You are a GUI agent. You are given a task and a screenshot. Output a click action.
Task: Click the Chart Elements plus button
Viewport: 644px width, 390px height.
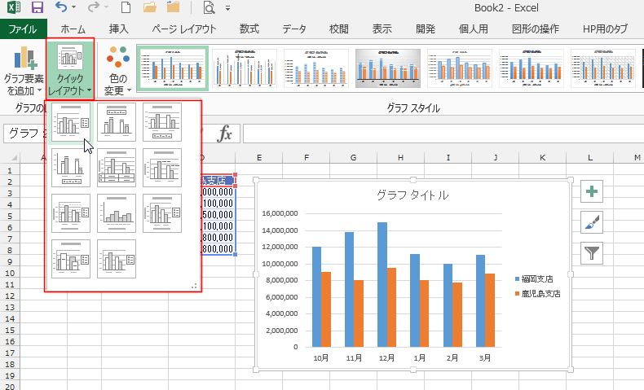coord(592,192)
